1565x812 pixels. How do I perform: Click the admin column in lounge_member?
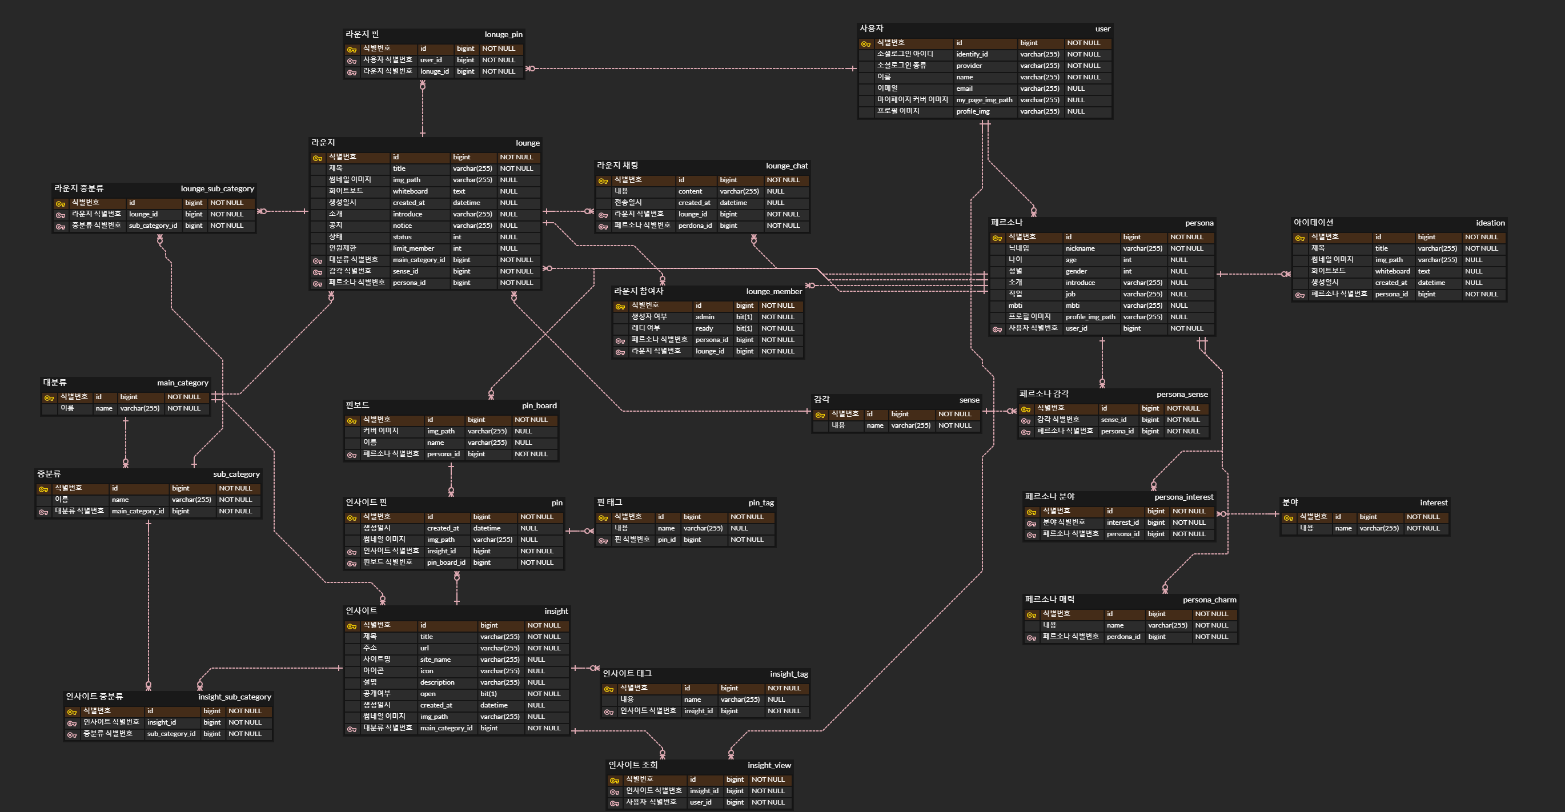tap(705, 317)
